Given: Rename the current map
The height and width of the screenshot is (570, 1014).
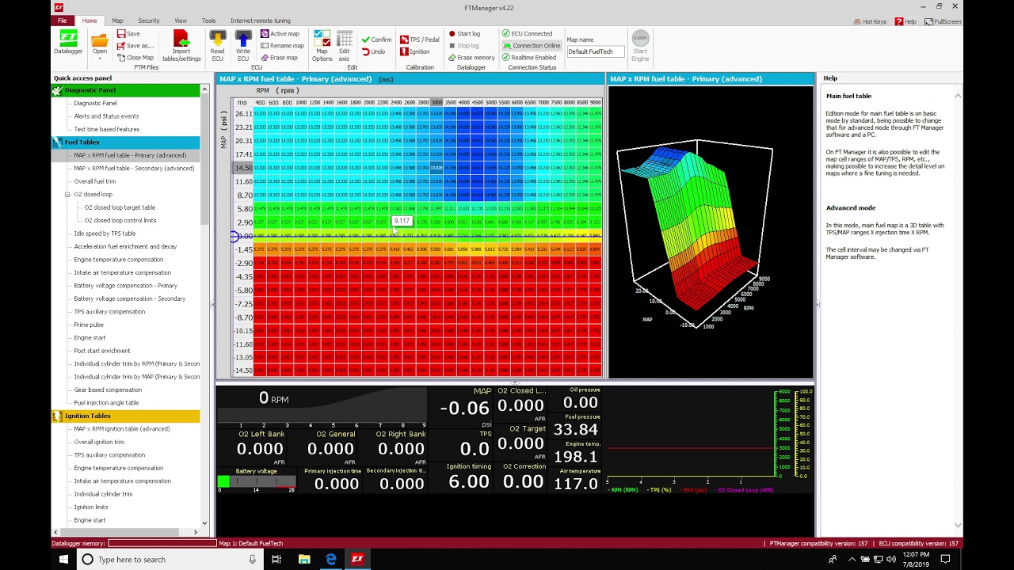Looking at the screenshot, I should (282, 46).
